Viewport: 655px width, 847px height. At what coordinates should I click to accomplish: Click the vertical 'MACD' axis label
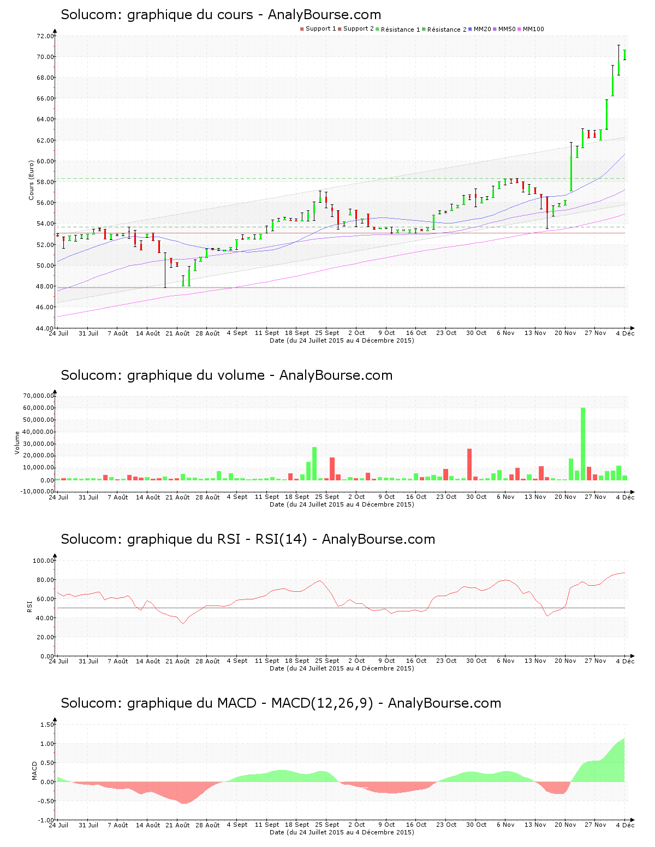[x=35, y=770]
